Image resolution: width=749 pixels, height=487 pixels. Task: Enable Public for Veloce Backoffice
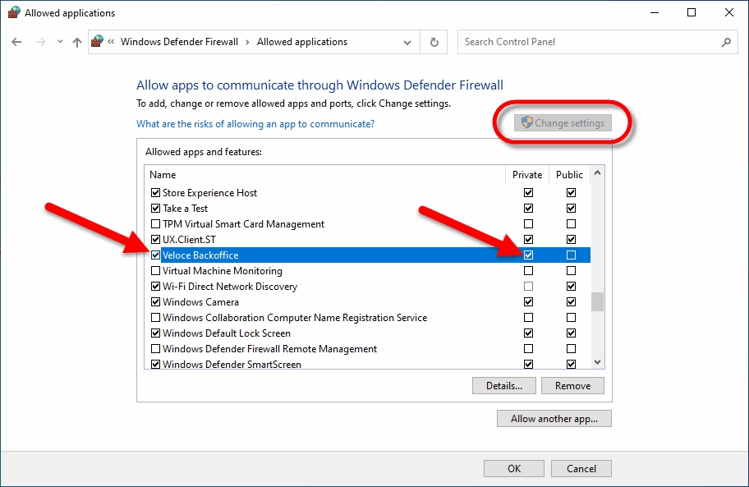pyautogui.click(x=571, y=255)
